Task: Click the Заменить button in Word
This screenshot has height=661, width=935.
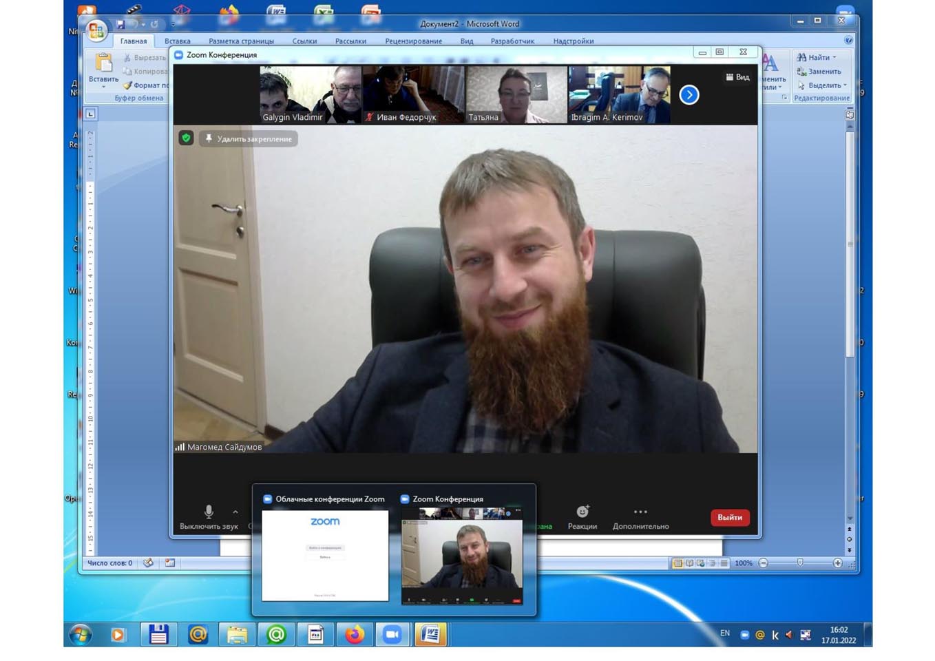Action: tap(819, 72)
